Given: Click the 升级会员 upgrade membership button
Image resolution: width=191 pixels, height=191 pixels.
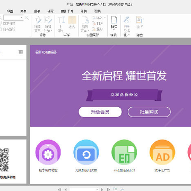Looking at the screenshot, I should coord(100,112).
